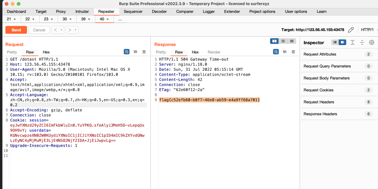Switch Request view to Hex
This screenshot has width=378, height=189.
click(46, 52)
